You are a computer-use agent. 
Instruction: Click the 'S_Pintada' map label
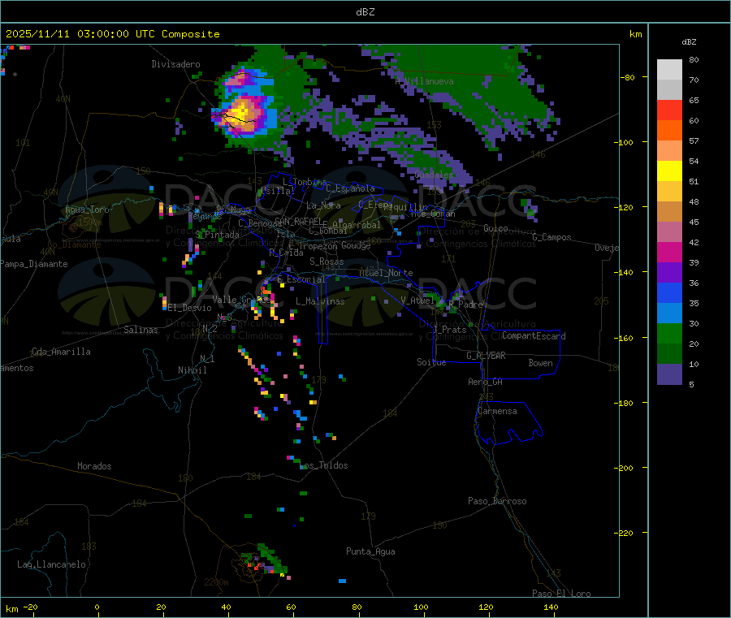point(217,235)
